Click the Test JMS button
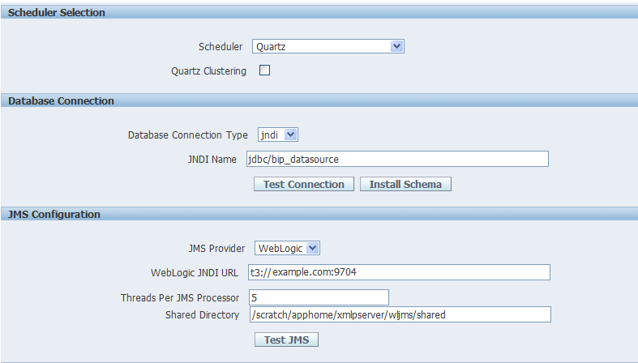 [286, 340]
